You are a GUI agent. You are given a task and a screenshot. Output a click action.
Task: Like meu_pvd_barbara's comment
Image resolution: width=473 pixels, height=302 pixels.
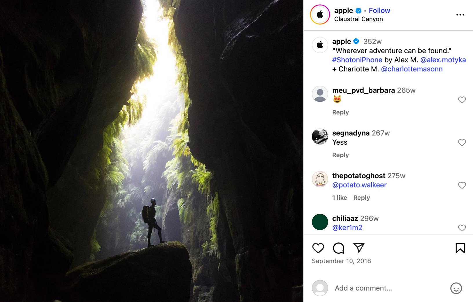pos(462,100)
